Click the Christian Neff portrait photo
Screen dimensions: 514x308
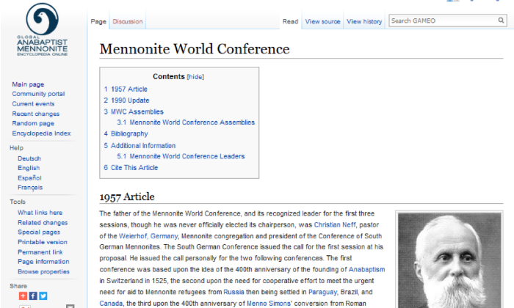449,260
